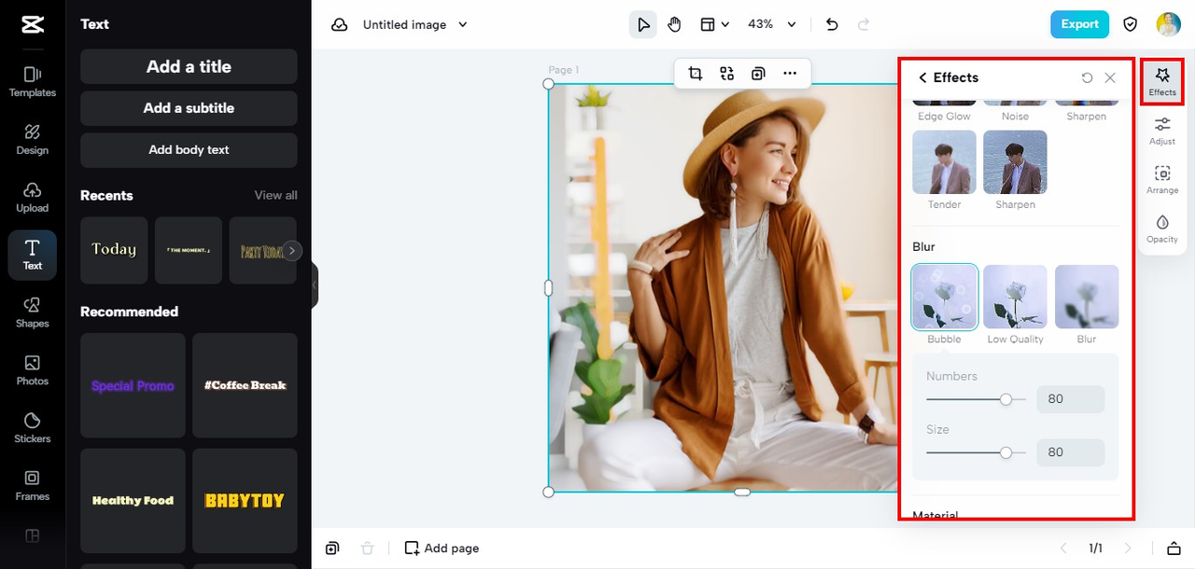Click the Add page button
The height and width of the screenshot is (569, 1195).
pyautogui.click(x=442, y=548)
